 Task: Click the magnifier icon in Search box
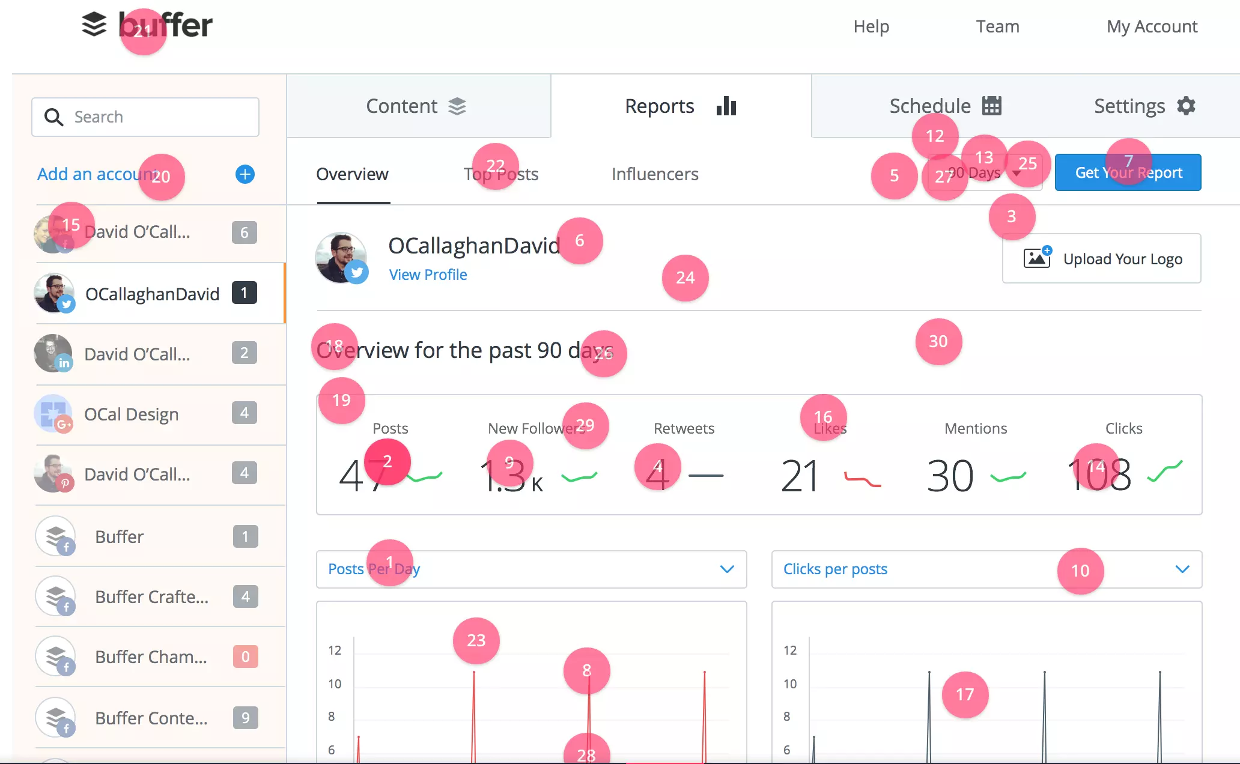point(53,117)
